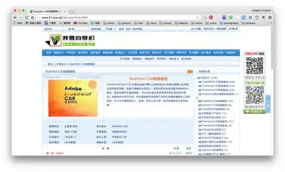Open the 学习辅助 nav menu item
Screen dimensions: 285x172
[194, 52]
